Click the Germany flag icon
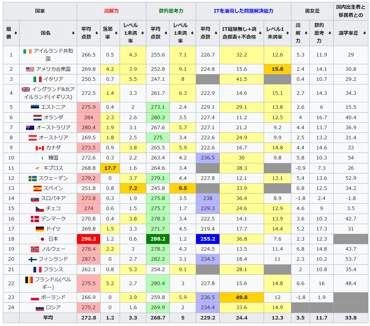The image size is (370, 326). [x=40, y=229]
